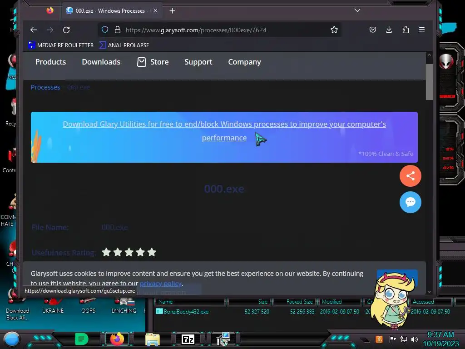This screenshot has width=465, height=349.
Task: Click the Processes breadcrumb link
Action: click(45, 87)
